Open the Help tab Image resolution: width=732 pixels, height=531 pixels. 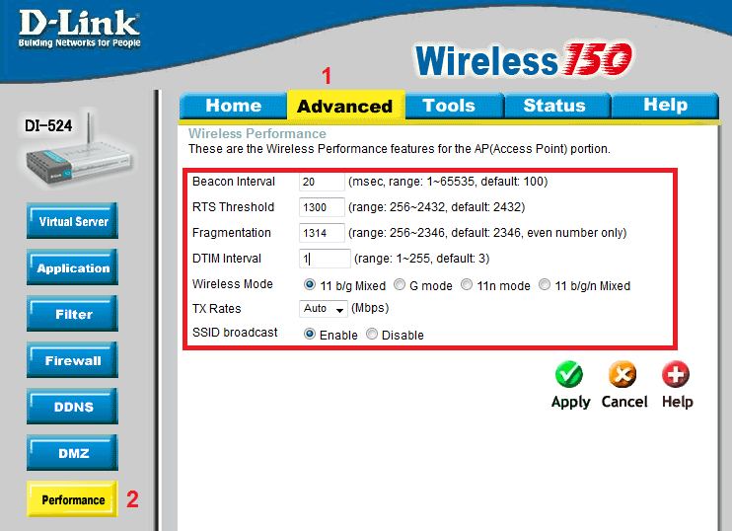tap(665, 106)
